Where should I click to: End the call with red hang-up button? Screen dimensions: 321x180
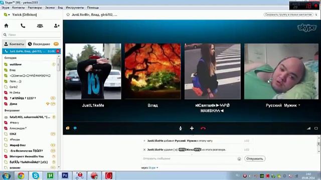[x=203, y=128]
